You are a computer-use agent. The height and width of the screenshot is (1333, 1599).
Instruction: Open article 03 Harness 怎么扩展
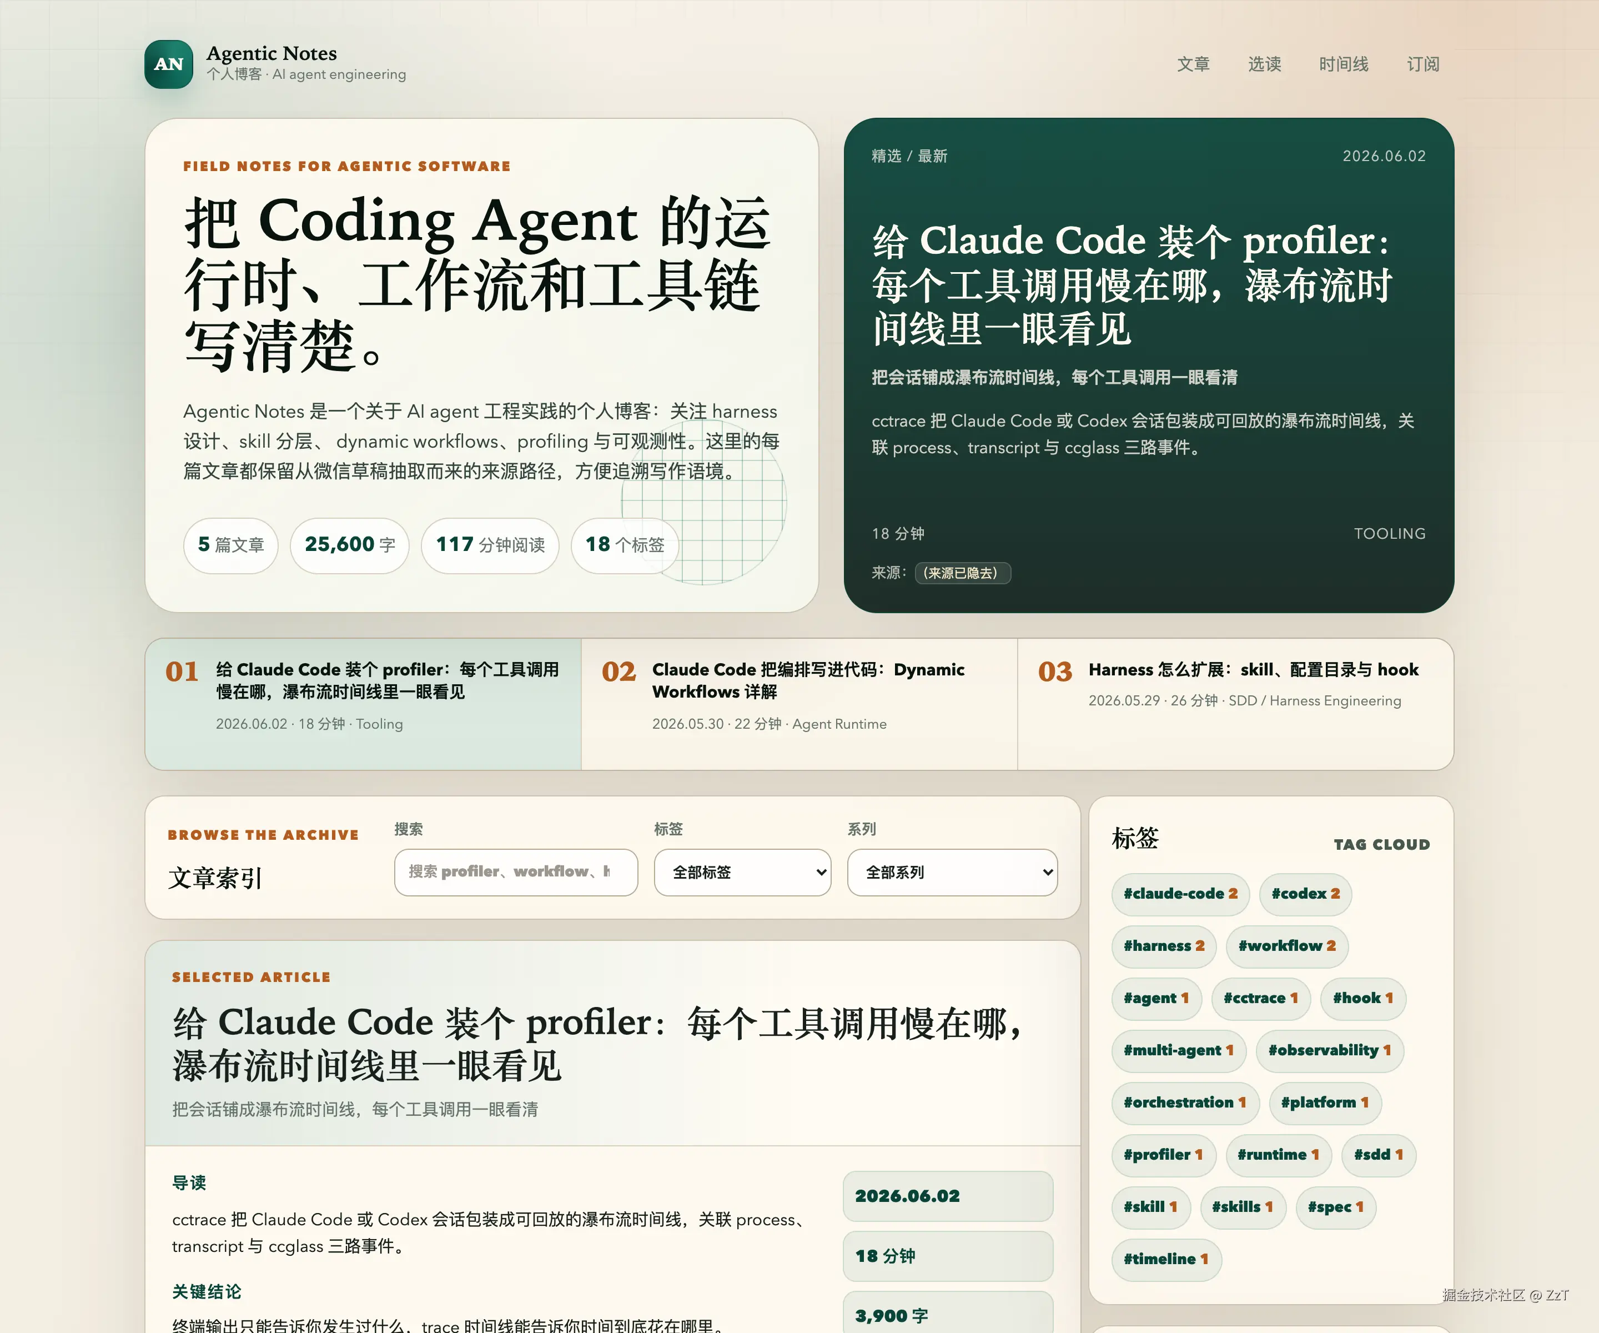1235,704
